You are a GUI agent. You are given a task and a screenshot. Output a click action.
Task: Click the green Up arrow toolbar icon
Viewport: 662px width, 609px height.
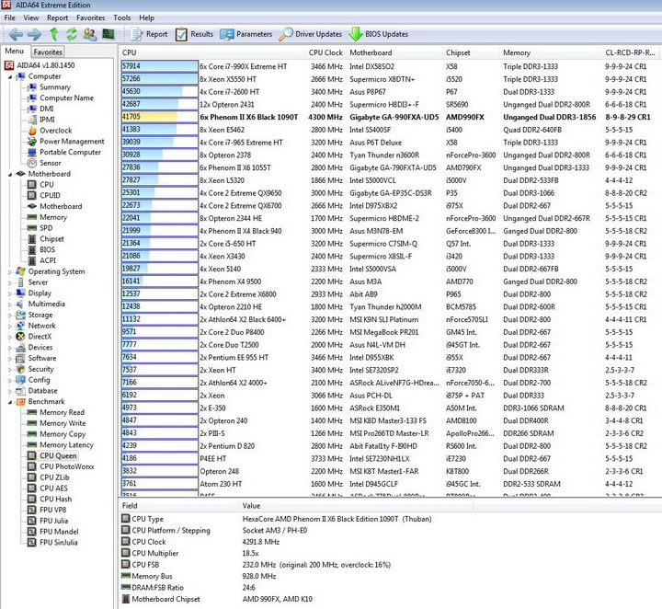click(53, 34)
